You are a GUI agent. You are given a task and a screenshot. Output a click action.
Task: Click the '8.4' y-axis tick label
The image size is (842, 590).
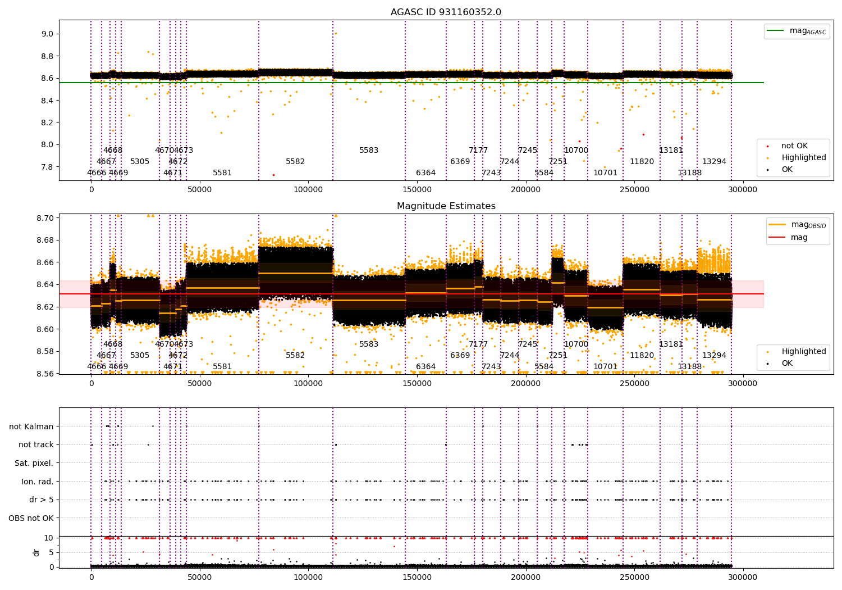48,101
